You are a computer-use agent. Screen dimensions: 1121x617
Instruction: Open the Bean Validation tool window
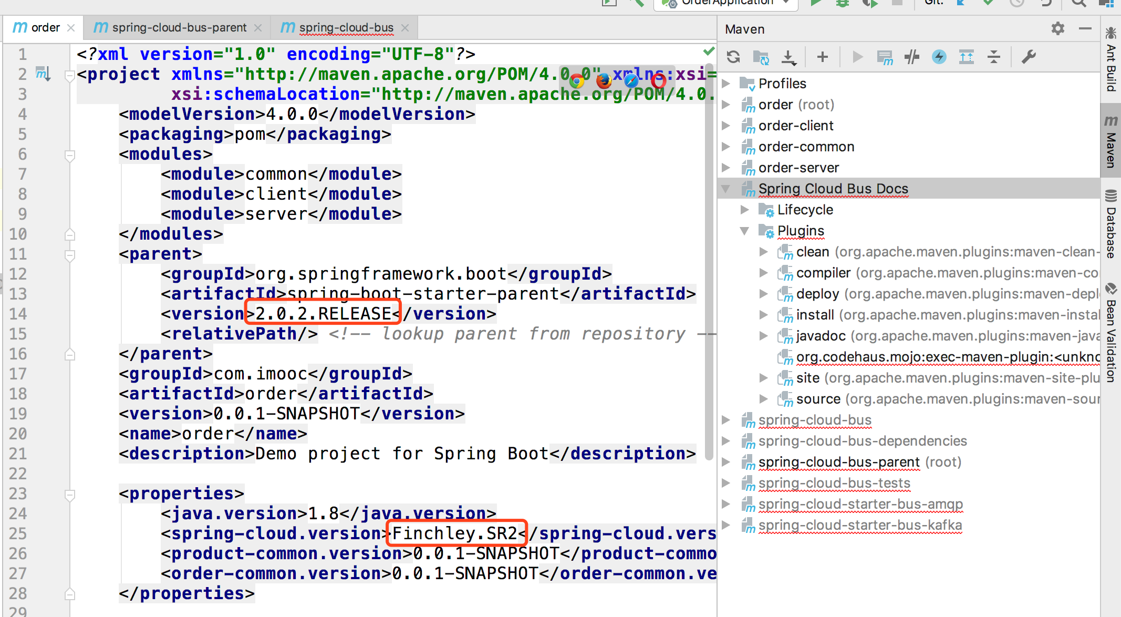tap(1111, 333)
